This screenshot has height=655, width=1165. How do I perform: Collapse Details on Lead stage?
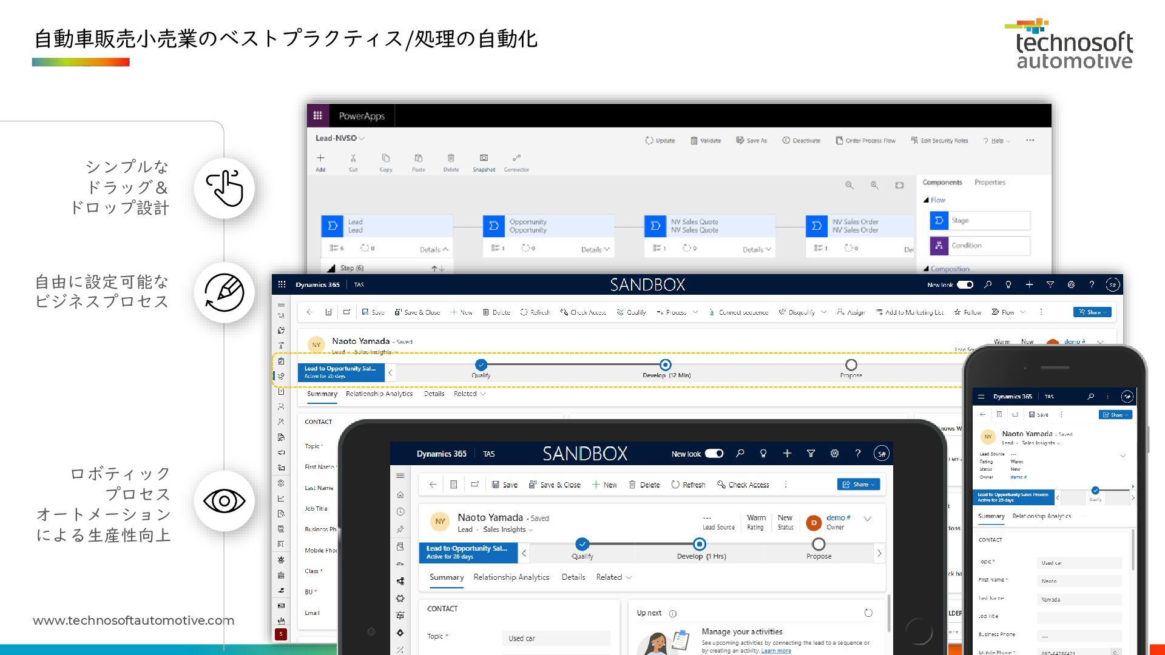tap(434, 249)
